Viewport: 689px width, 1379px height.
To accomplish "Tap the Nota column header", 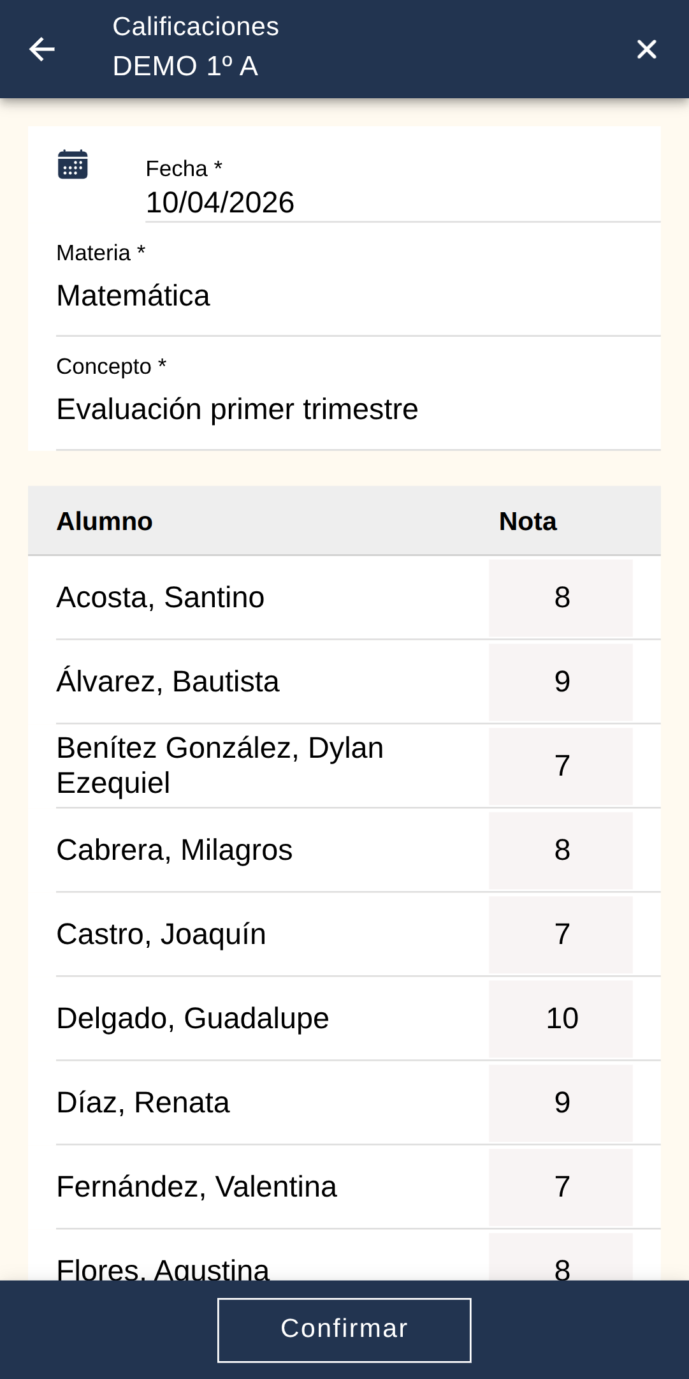I will click(x=528, y=520).
